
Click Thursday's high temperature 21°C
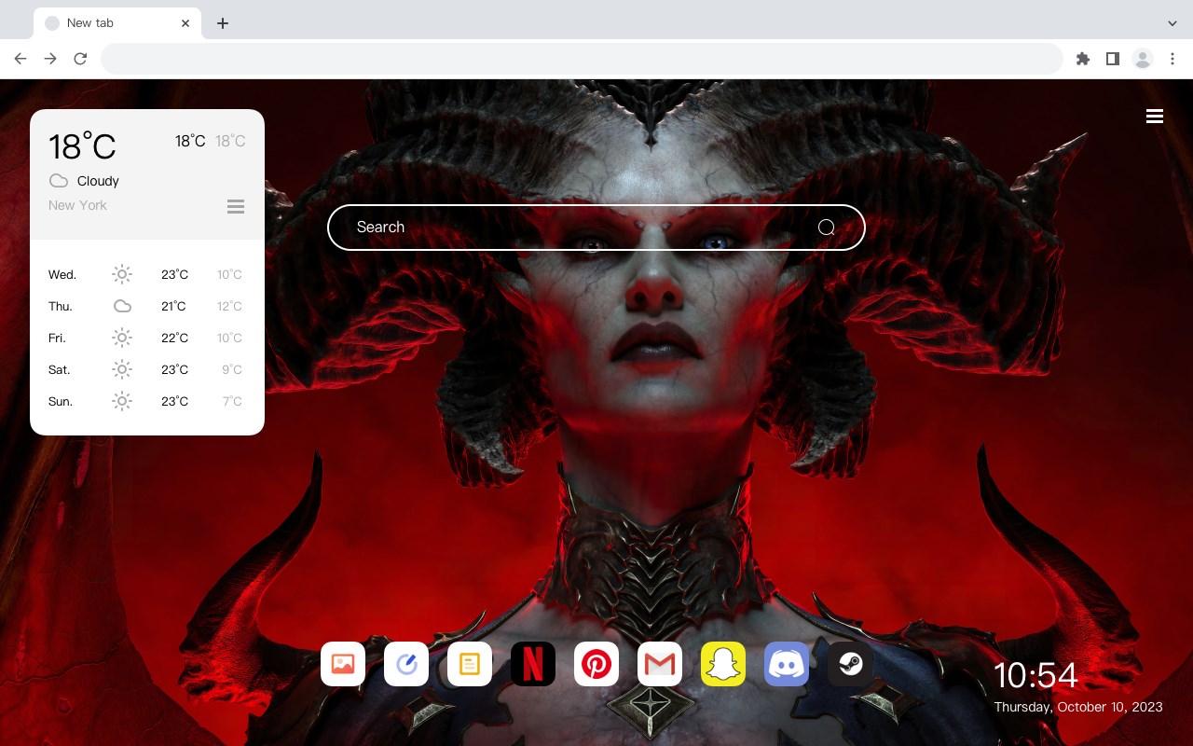(173, 307)
